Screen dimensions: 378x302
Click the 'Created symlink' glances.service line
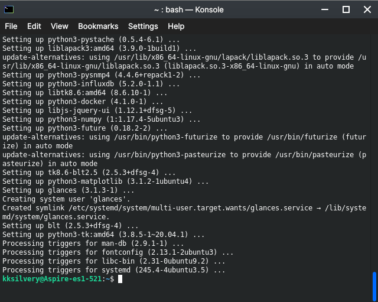click(184, 212)
